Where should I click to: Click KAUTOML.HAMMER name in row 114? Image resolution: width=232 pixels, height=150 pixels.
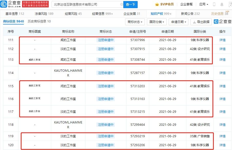(68, 73)
